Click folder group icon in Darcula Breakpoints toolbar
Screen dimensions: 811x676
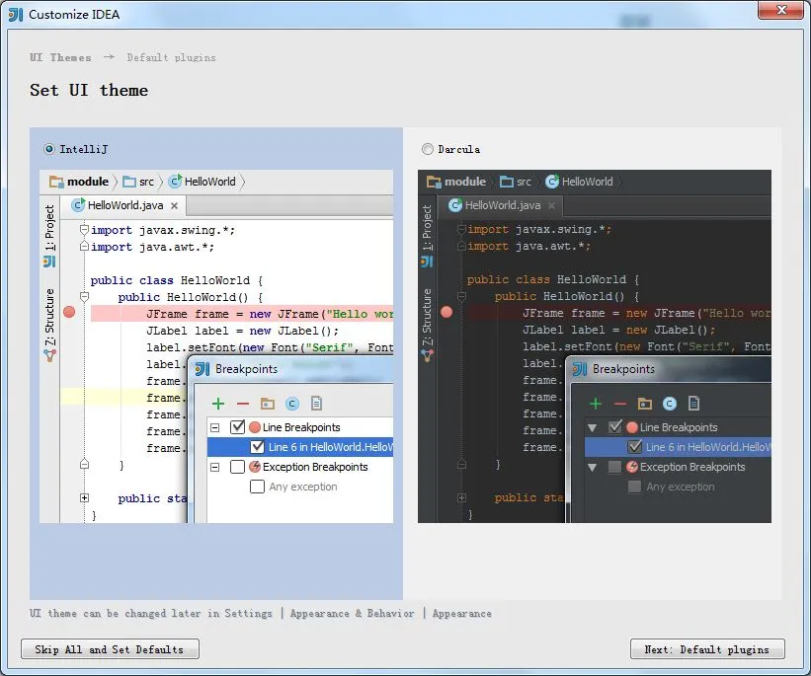pos(645,404)
